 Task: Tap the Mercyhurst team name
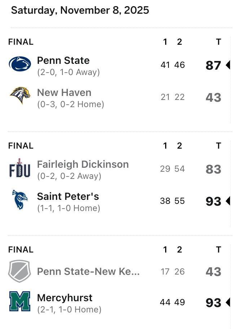pyautogui.click(x=65, y=298)
